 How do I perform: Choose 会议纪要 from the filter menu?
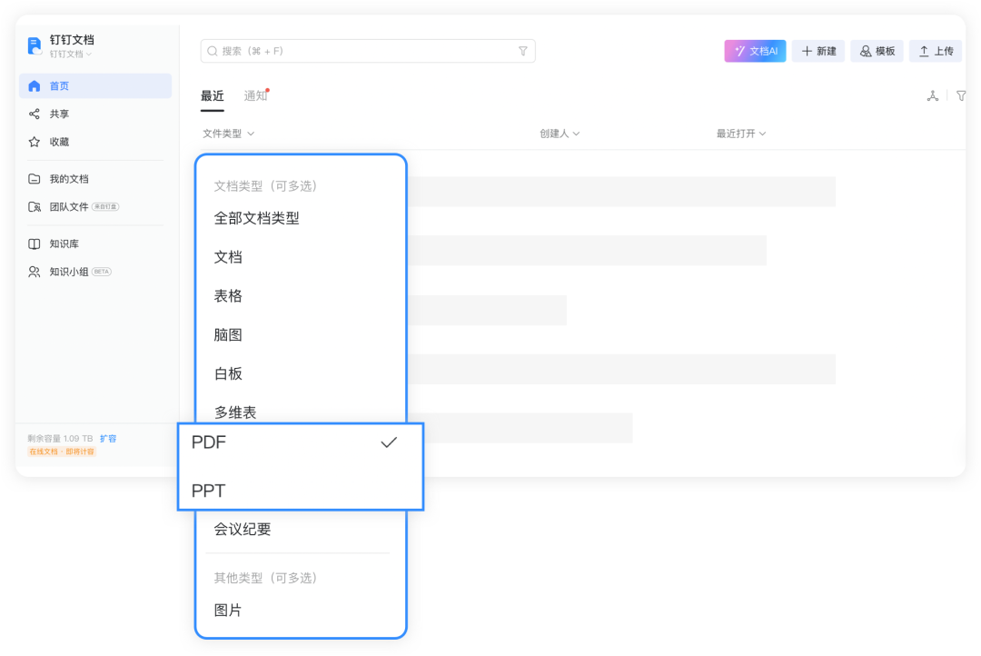point(243,530)
